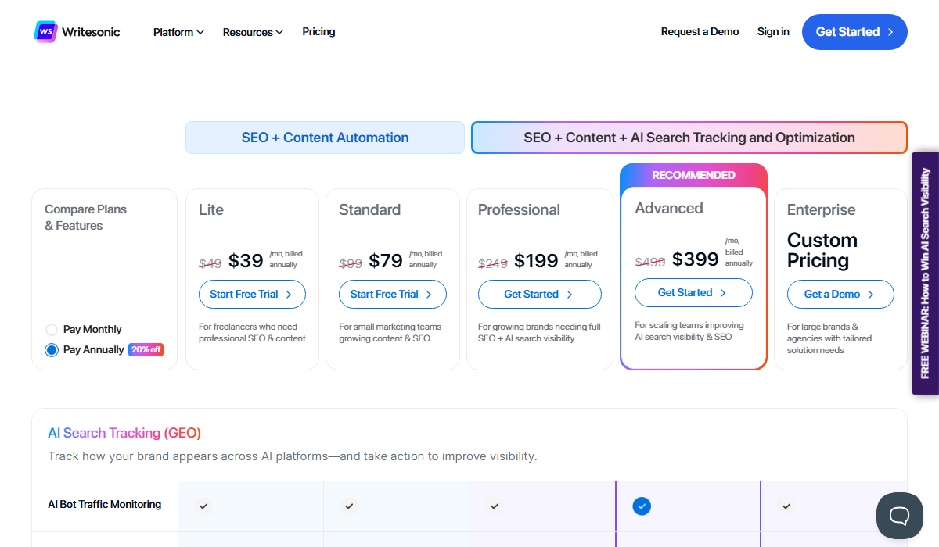939x547 pixels.
Task: Open the chat widget in the corner
Action: pyautogui.click(x=899, y=516)
